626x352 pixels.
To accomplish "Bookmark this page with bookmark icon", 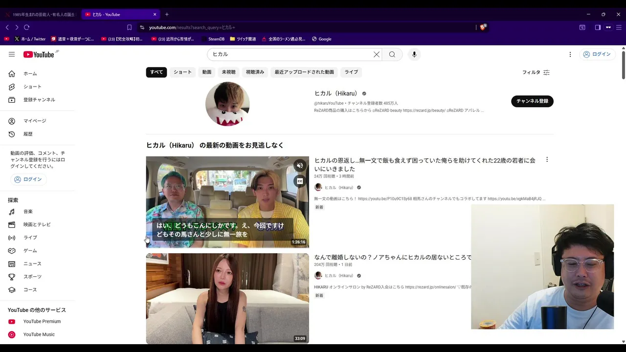I will pyautogui.click(x=129, y=27).
